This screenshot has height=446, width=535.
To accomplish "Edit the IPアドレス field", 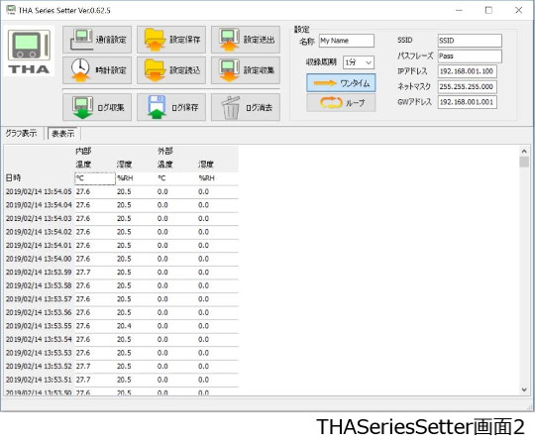I will [x=467, y=71].
